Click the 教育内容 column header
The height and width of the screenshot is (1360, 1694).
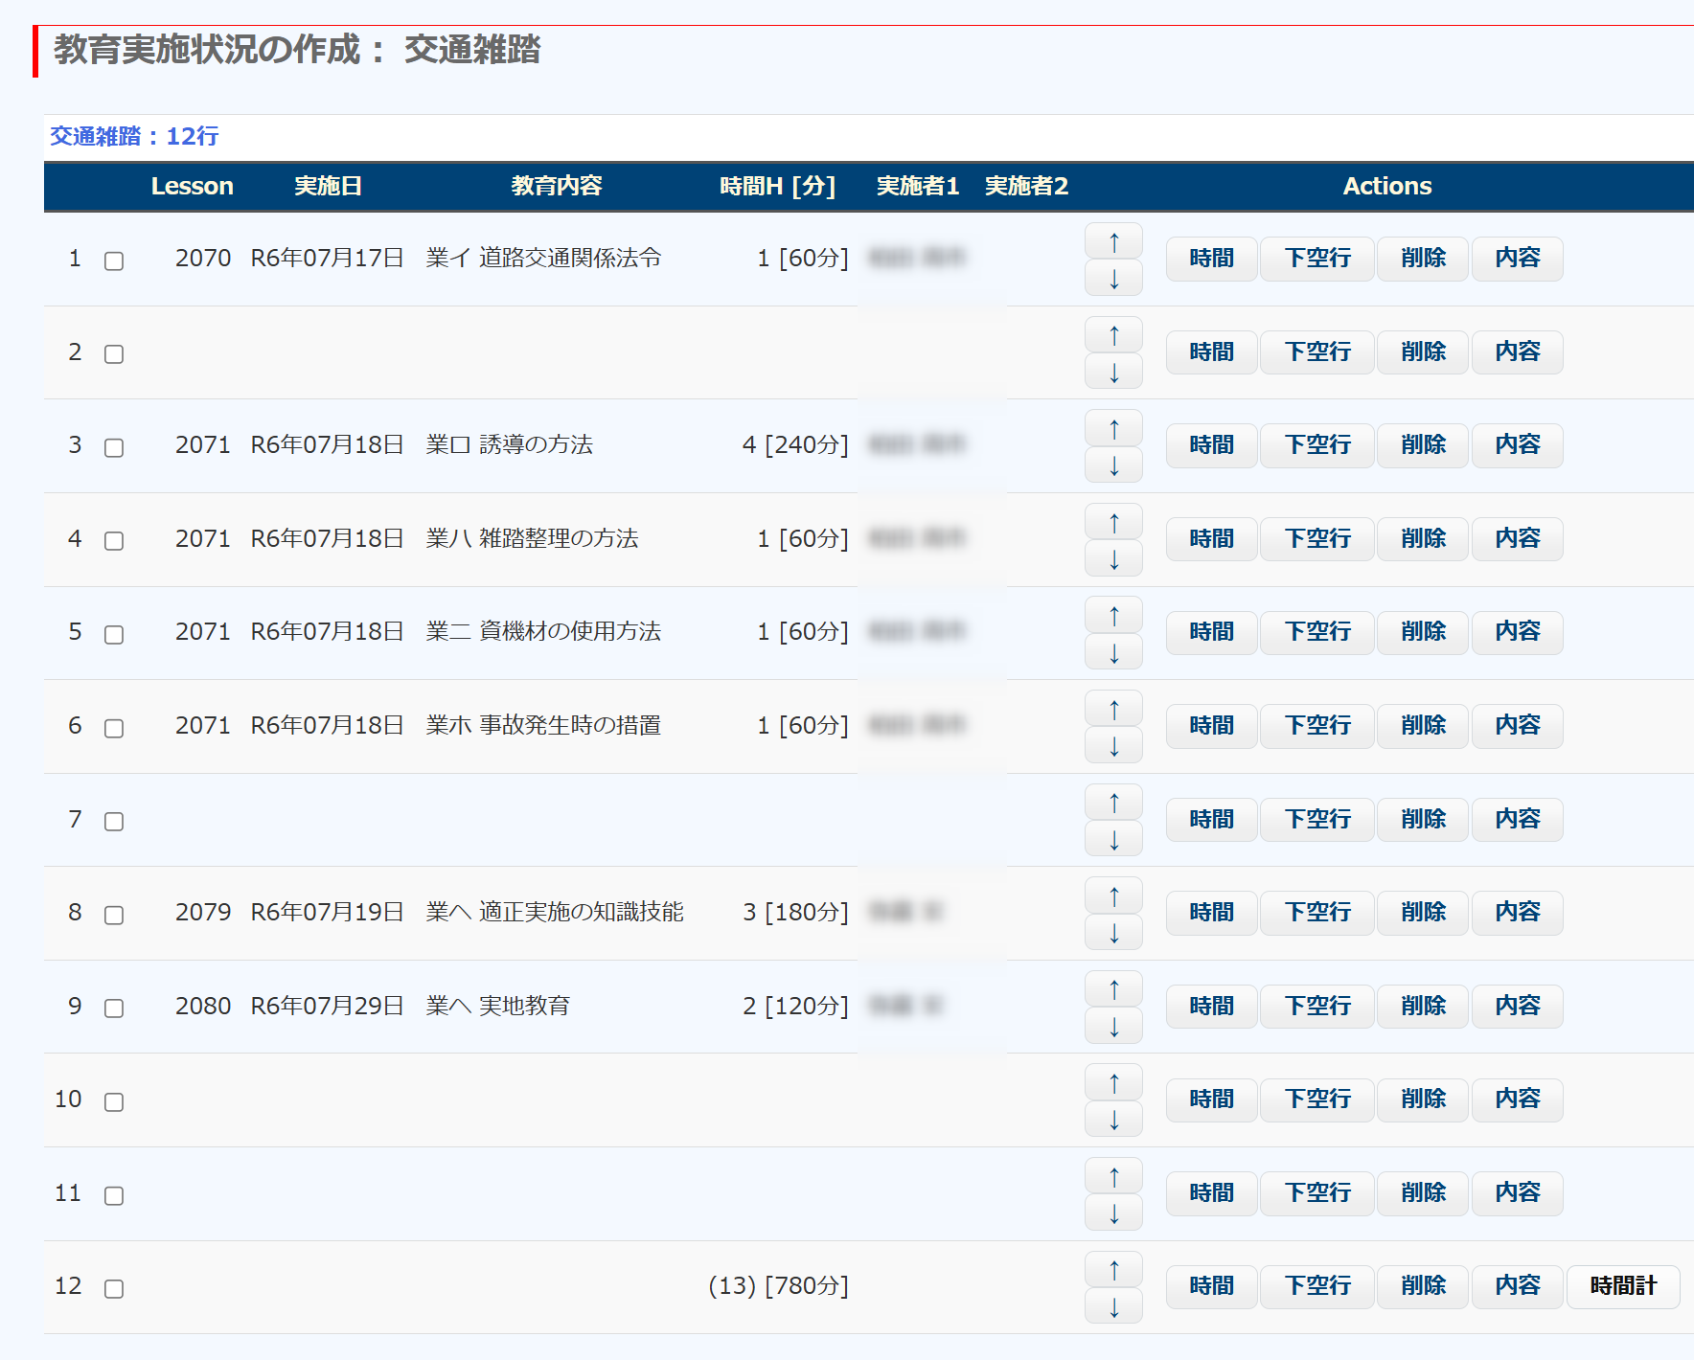point(556,186)
